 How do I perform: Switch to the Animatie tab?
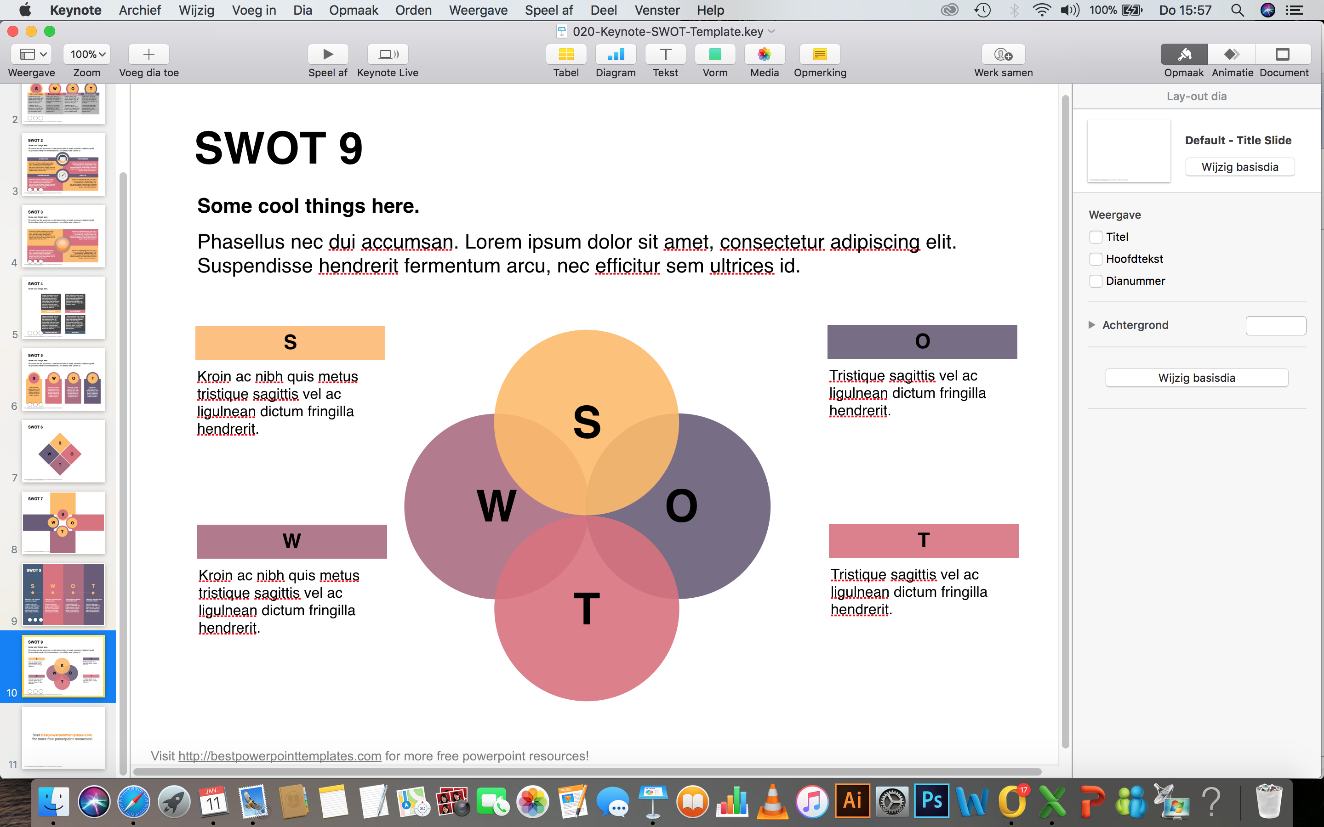(x=1232, y=54)
